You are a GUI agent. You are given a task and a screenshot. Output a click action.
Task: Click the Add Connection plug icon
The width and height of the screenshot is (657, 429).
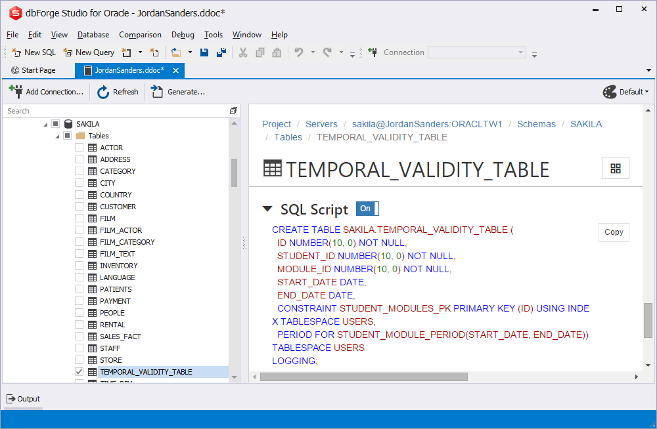[16, 92]
